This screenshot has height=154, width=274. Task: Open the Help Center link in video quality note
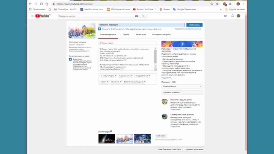[x=80, y=69]
